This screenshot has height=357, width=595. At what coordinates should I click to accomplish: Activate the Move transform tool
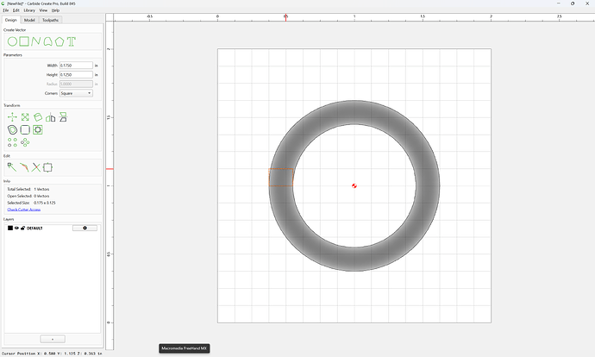pos(12,117)
